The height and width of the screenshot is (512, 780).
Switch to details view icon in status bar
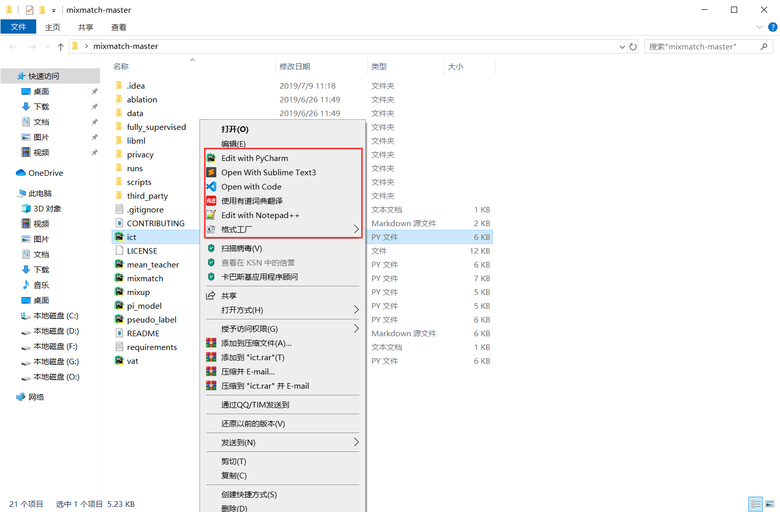point(756,504)
